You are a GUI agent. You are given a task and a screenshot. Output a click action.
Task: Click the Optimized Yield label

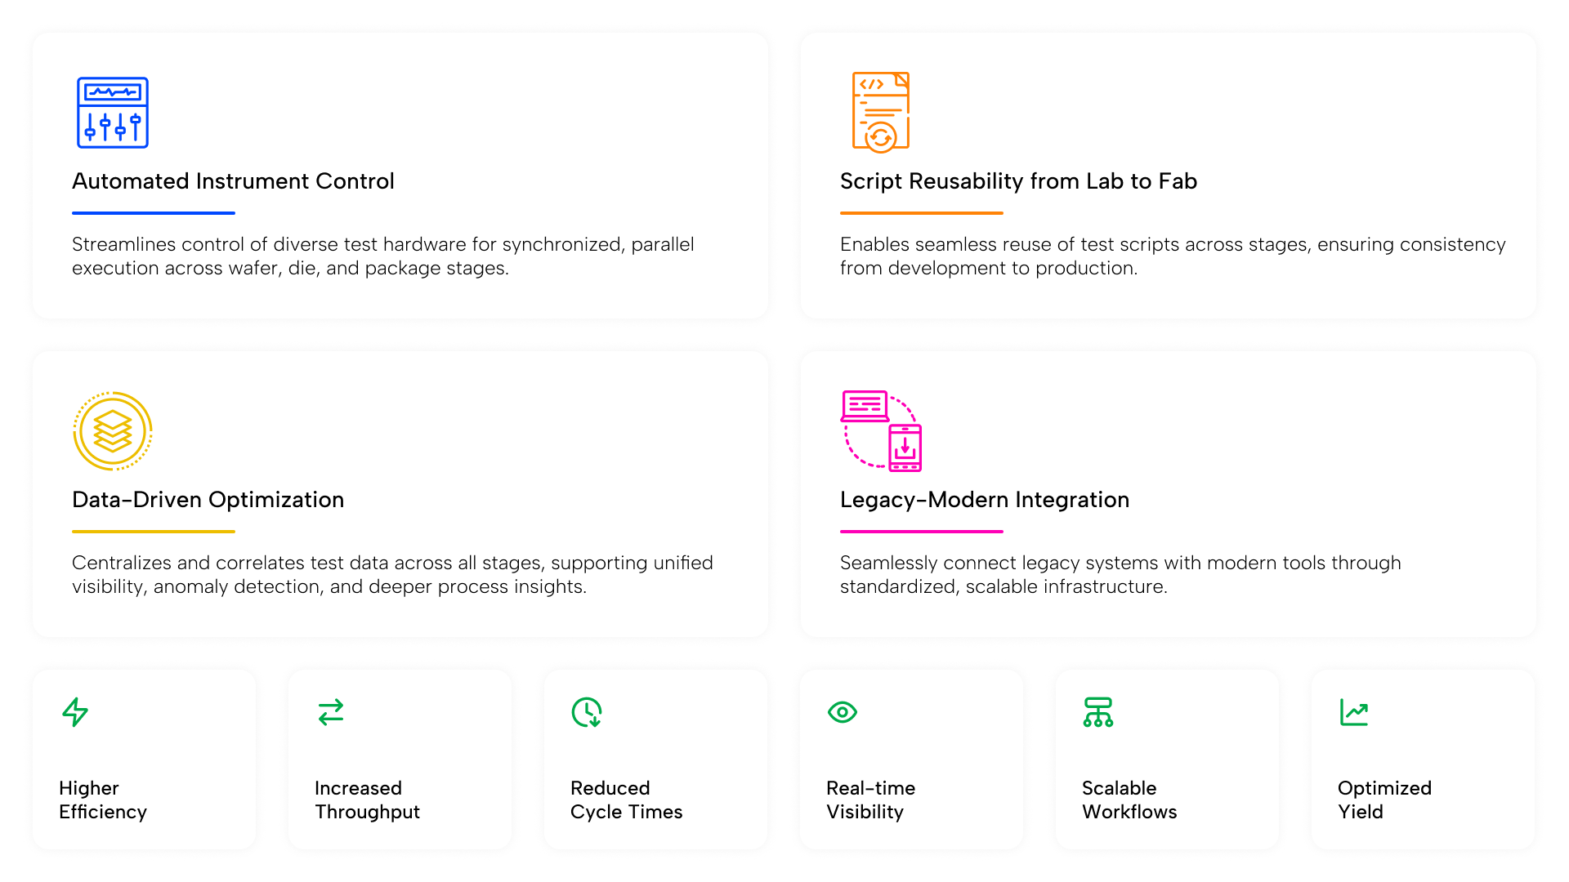1384,800
